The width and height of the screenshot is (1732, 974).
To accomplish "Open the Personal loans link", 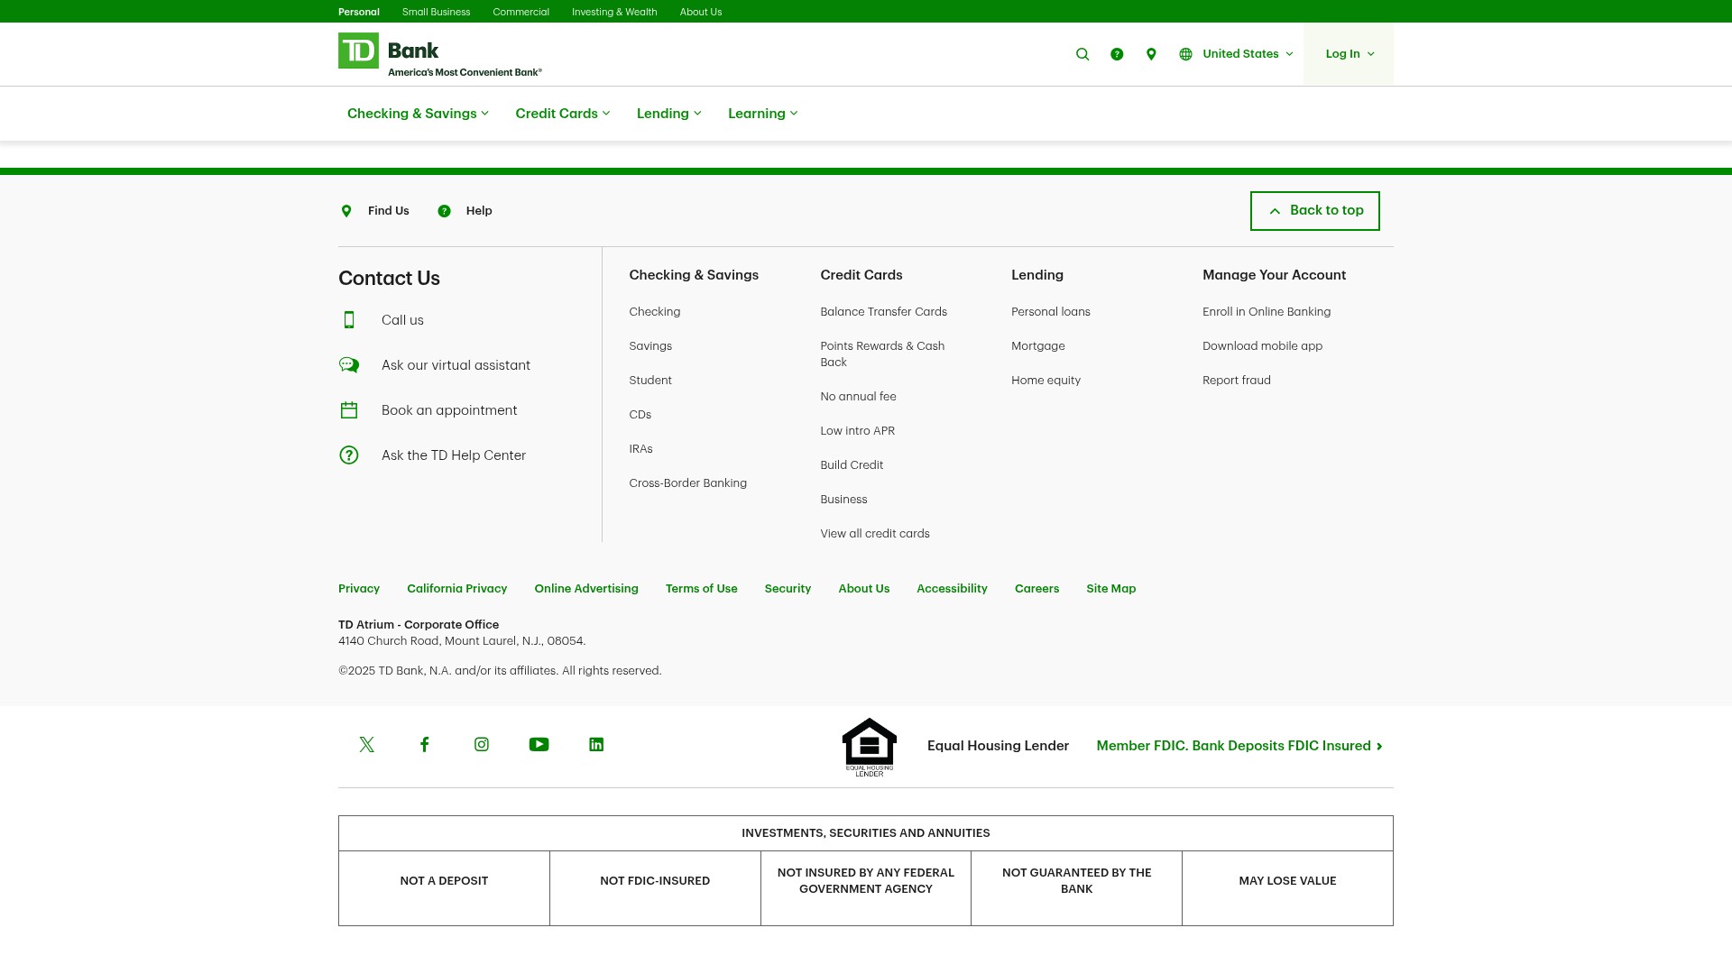I will click(1051, 312).
